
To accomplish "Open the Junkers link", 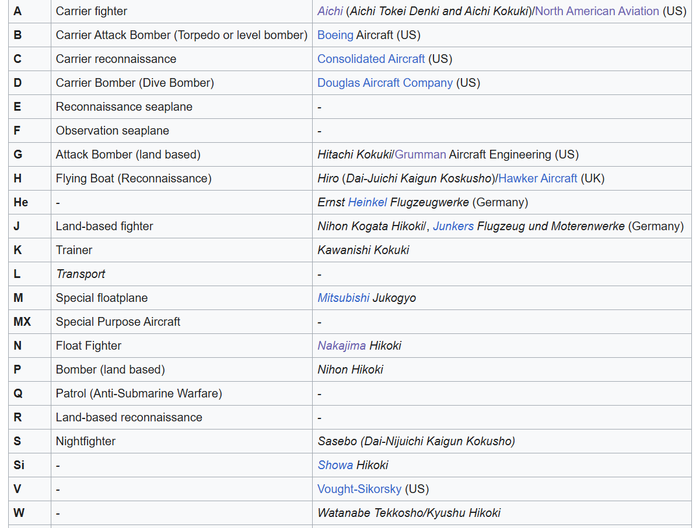I will tap(453, 226).
